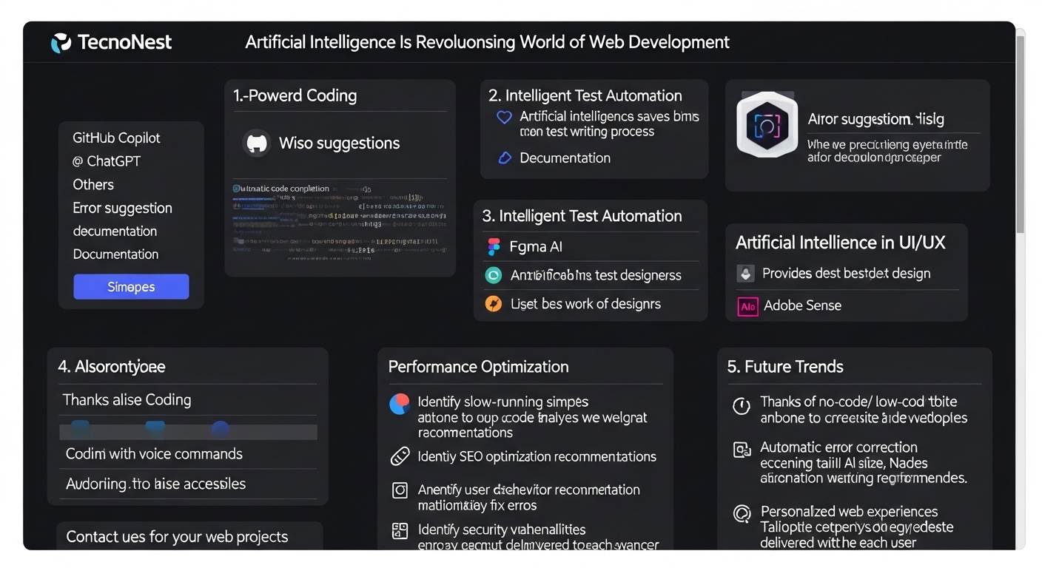
Task: Click the icon next to Provides best design
Action: pos(746,274)
